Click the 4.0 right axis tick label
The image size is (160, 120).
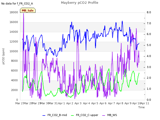pyautogui.click(x=149, y=56)
